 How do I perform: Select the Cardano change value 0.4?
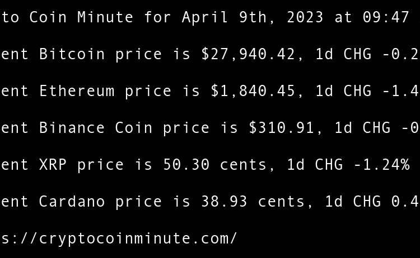405,202
